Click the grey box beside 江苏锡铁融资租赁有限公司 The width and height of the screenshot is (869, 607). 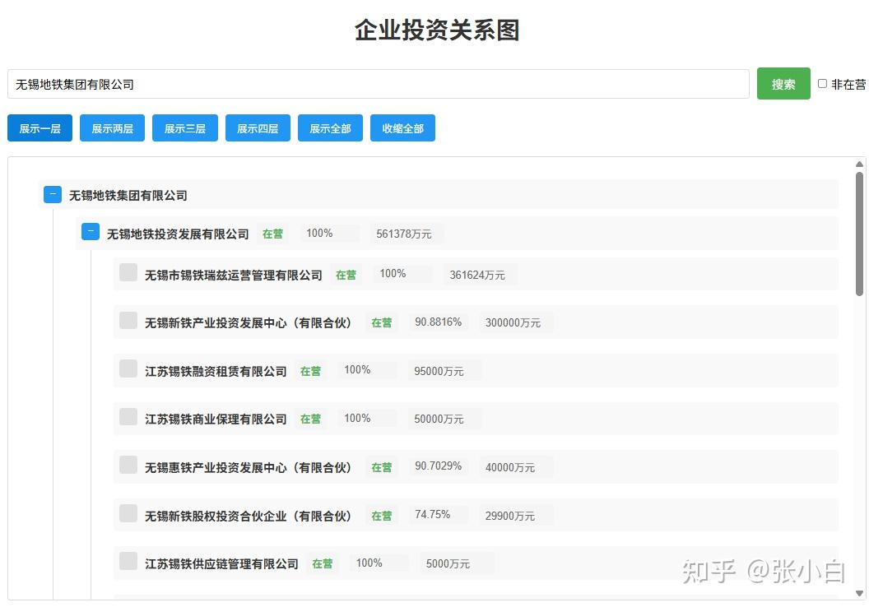click(x=128, y=368)
